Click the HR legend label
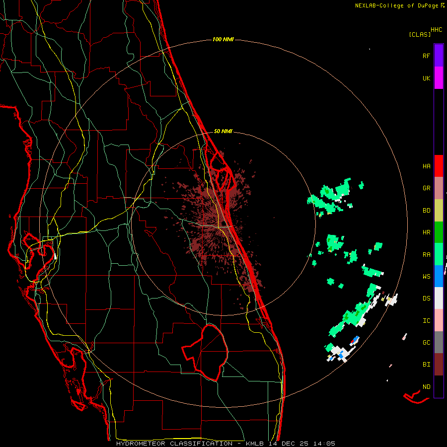Viewport: 447px width, 447px height. [426, 232]
